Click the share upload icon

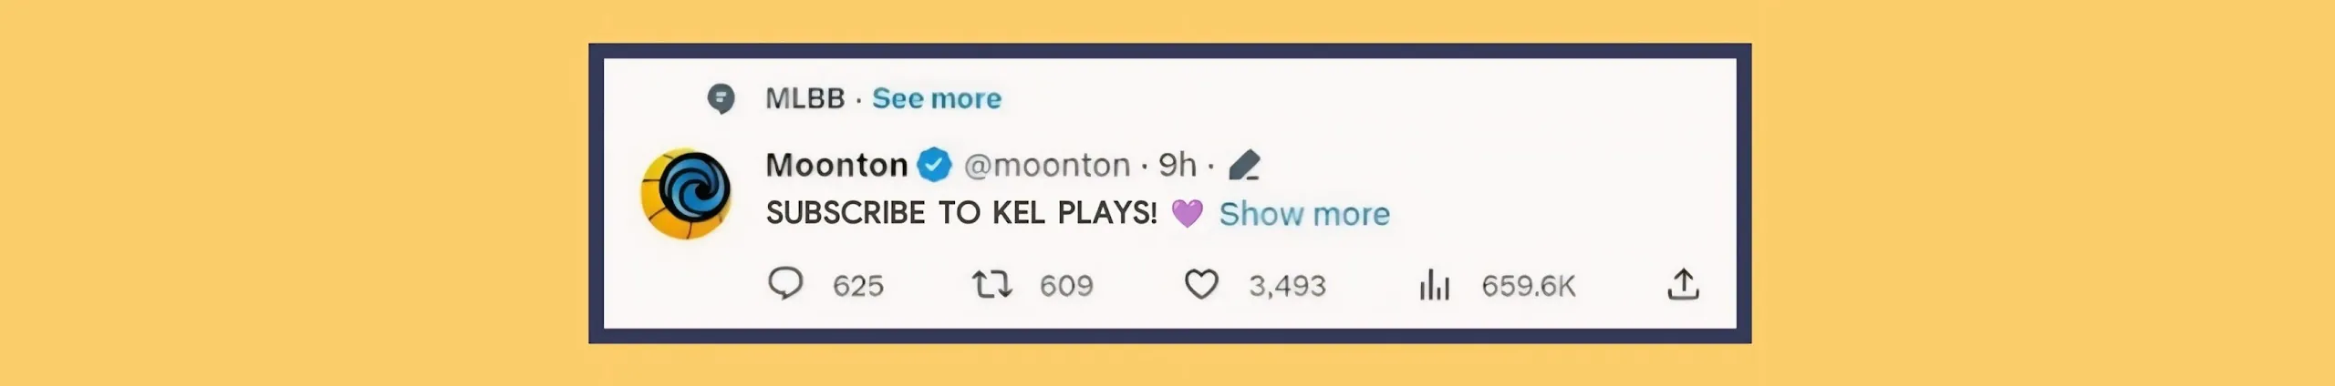[1683, 284]
